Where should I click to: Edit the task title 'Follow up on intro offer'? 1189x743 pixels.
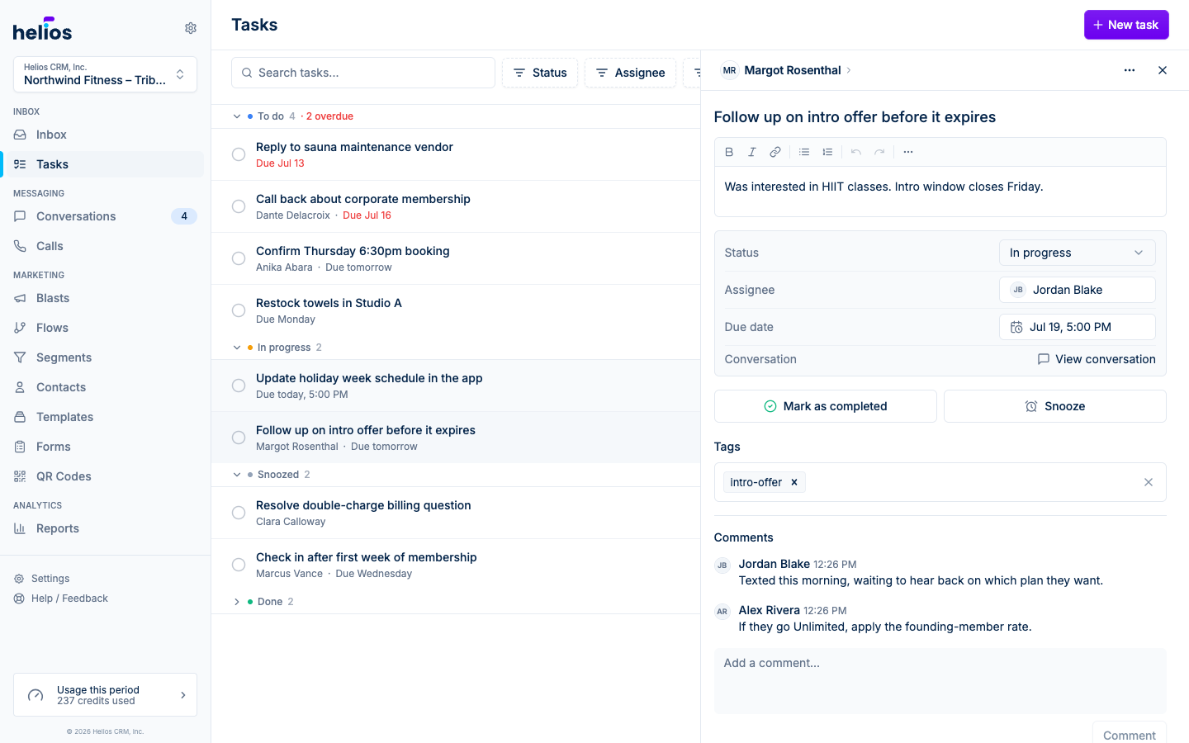855,117
